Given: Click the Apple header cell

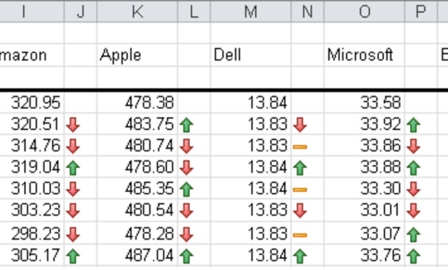Looking at the screenshot, I should click(137, 55).
